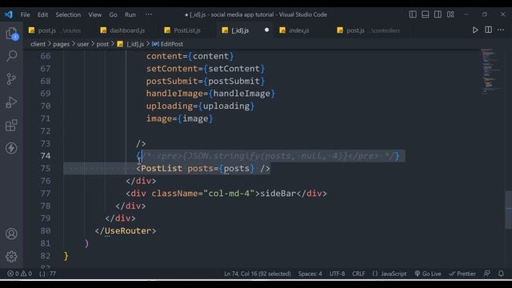Click the post breadcrumb
Image resolution: width=512 pixels, height=288 pixels.
pos(102,44)
